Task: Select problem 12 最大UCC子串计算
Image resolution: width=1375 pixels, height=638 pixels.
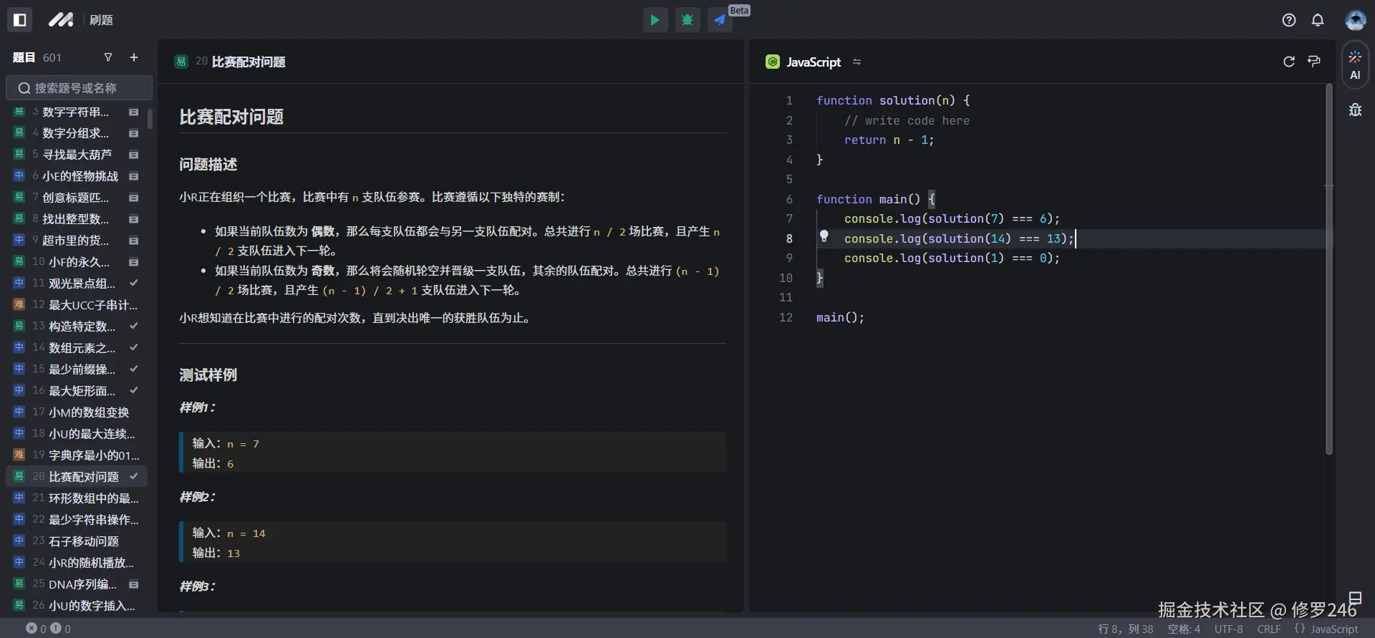Action: pyautogui.click(x=92, y=305)
